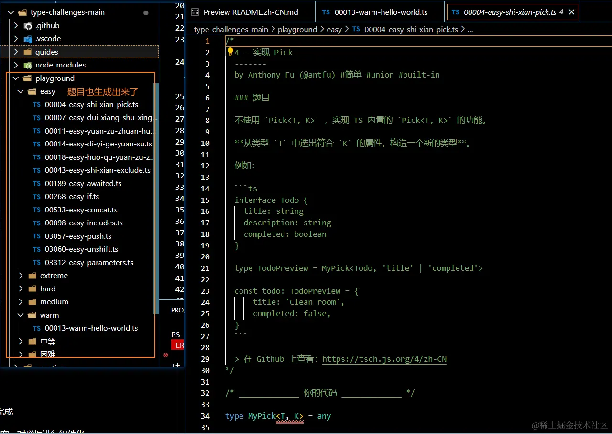The image size is (612, 434).
Task: Click the TS icon beside 00268-easy-if.ts
Action: pyautogui.click(x=37, y=197)
